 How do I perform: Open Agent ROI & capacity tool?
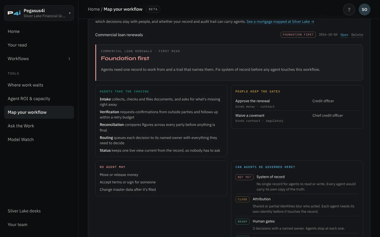pos(39,99)
